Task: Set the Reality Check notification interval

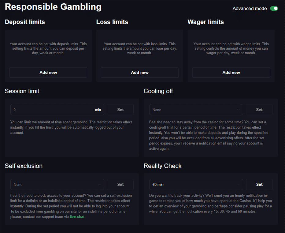Action: (259, 184)
